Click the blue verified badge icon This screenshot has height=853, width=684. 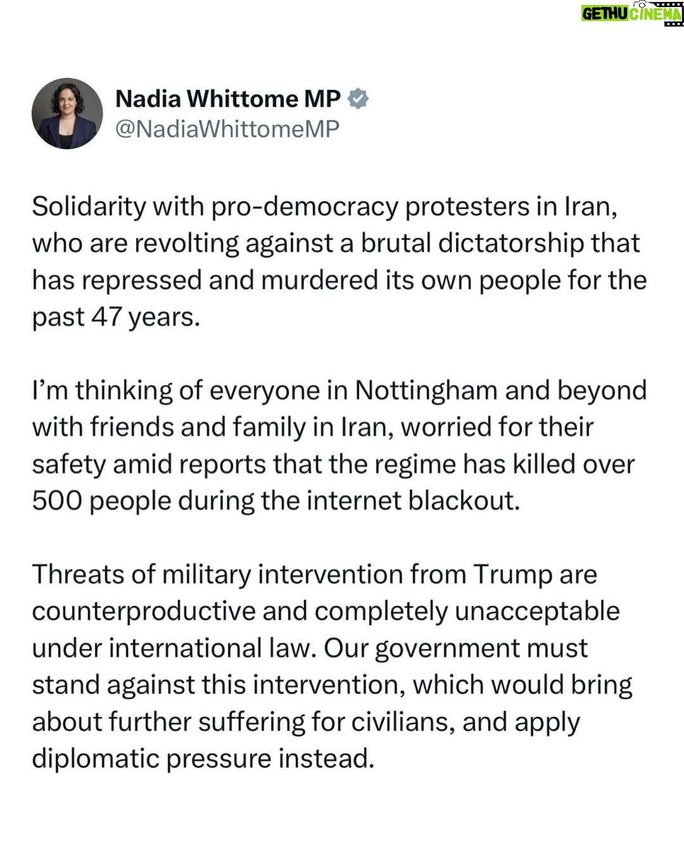coord(358,99)
